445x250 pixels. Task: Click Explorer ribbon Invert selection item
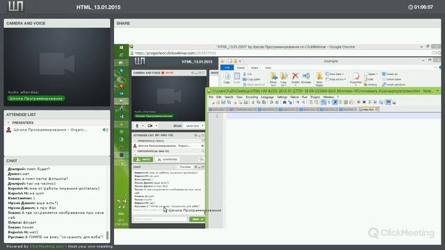[394, 85]
